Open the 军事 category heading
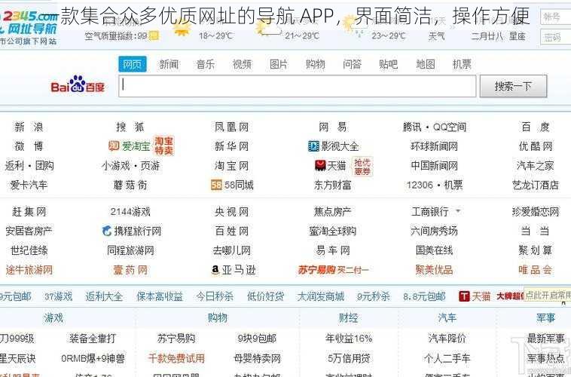571x377 pixels. point(546,318)
